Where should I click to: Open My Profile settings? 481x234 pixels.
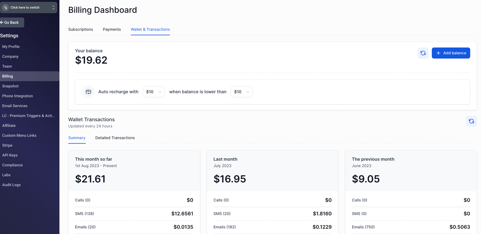pos(11,47)
